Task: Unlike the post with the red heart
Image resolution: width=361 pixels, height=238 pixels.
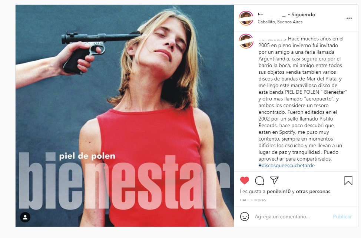Action: (x=245, y=181)
